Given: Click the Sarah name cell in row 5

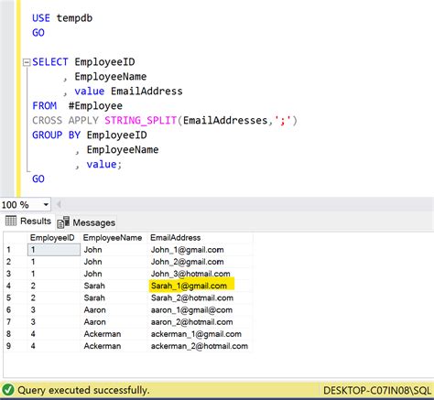Looking at the screenshot, I should point(114,297).
